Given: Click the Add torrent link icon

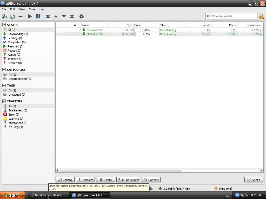Looking at the screenshot, I should click(x=4, y=16).
